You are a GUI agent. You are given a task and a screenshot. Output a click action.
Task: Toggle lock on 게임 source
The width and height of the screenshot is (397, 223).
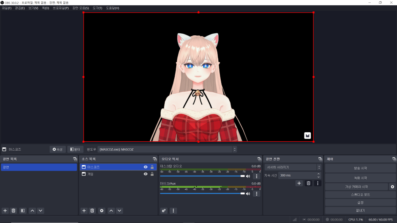(x=152, y=174)
